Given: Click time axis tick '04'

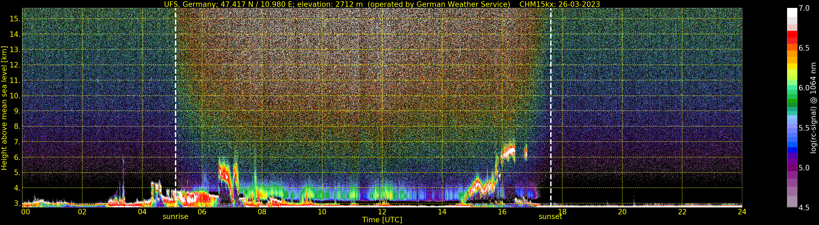Looking at the screenshot, I should [x=142, y=212].
